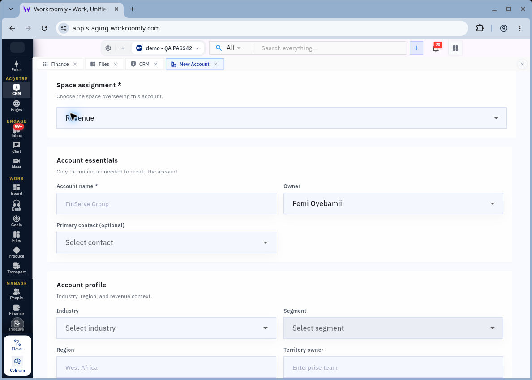Close the CRM tab
532x380 pixels.
[156, 64]
